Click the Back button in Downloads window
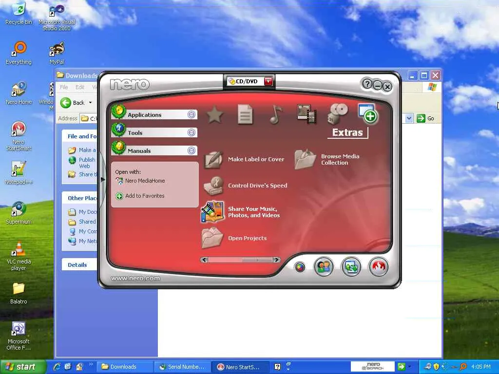 (x=73, y=102)
